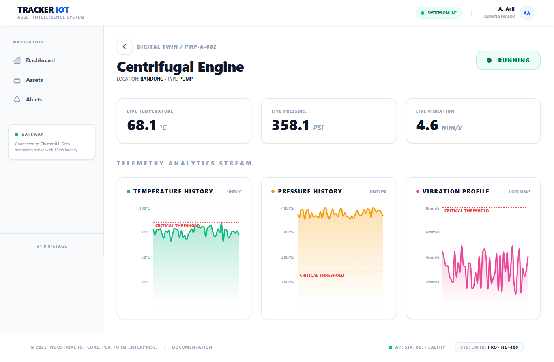Click the Critical Threshold label in vibration chart
The height and width of the screenshot is (362, 554).
coord(467,211)
